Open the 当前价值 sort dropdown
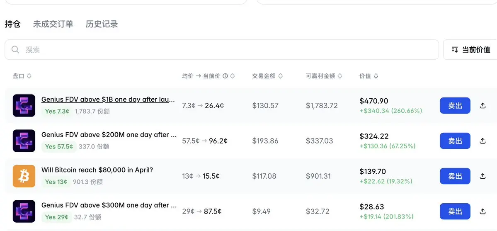 tap(470, 50)
